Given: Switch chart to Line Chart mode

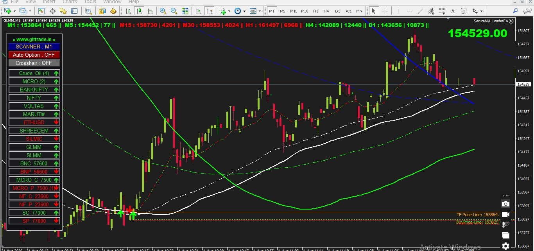Looking at the screenshot, I should coord(150,11).
